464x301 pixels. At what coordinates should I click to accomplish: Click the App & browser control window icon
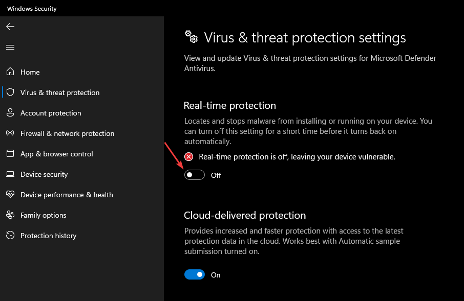pos(10,154)
